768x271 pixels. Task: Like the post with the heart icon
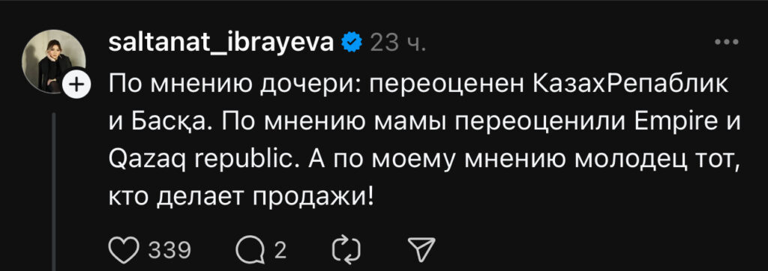[124, 251]
